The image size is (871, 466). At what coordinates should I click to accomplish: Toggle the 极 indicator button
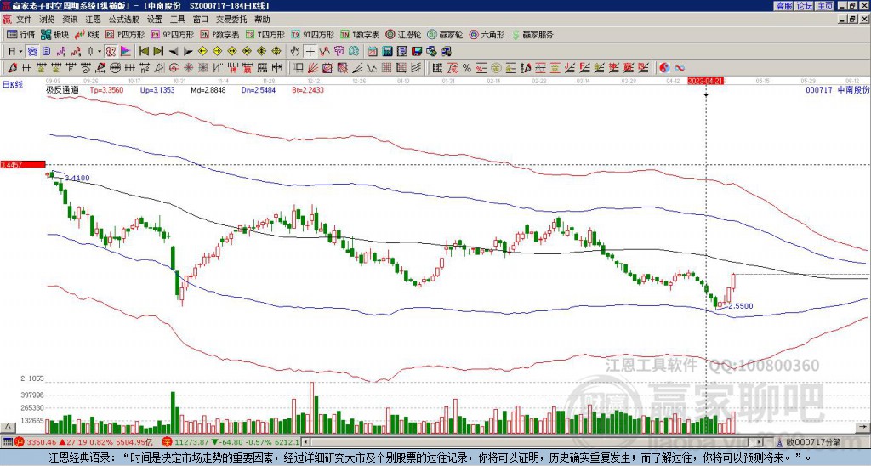click(111, 52)
